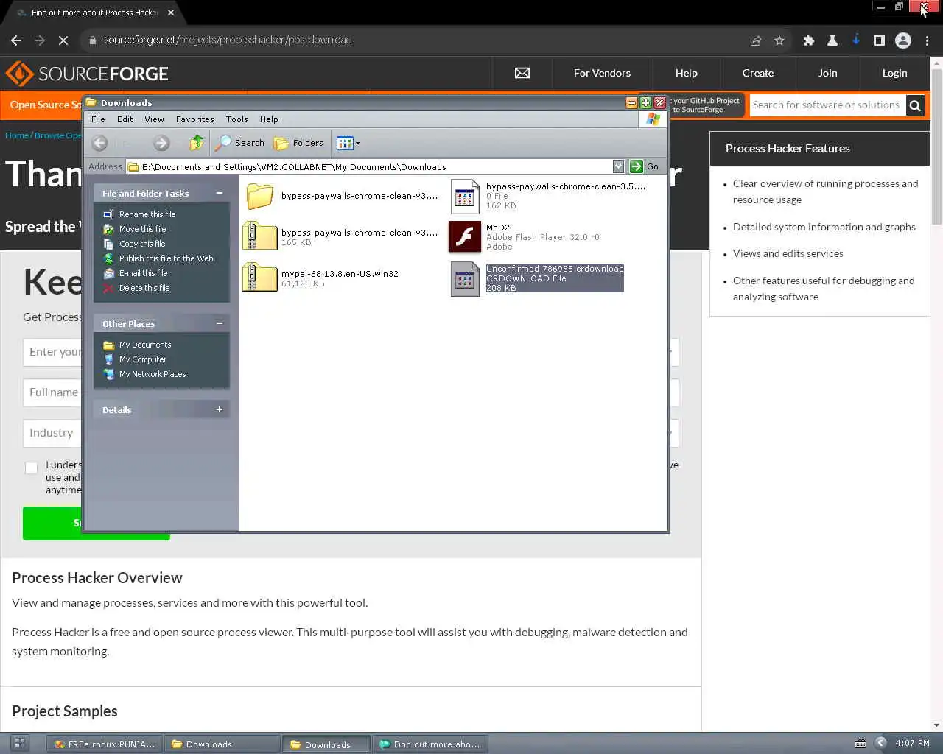Click the share page icon in address bar
The image size is (943, 754).
(756, 40)
